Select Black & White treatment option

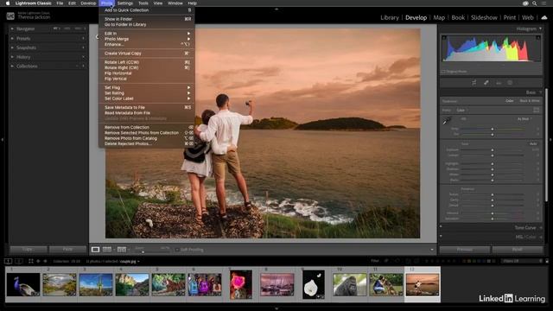[530, 101]
